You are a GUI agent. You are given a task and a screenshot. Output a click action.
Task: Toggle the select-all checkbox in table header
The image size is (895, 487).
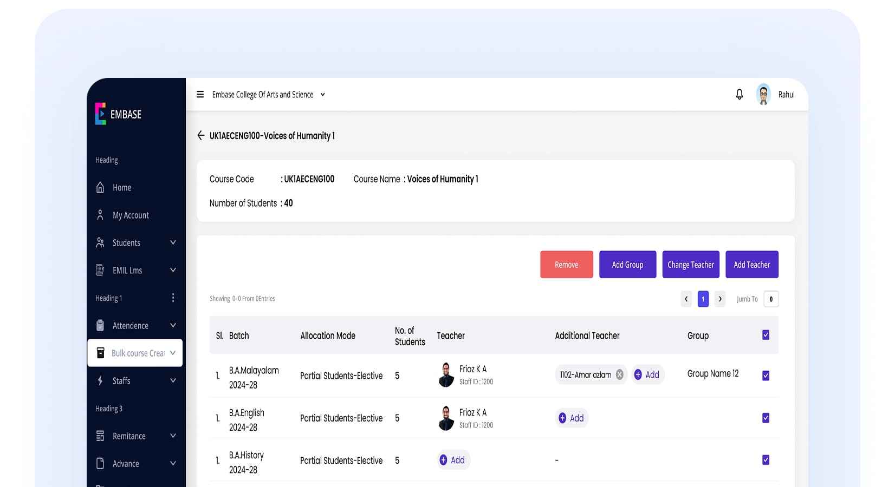click(x=766, y=335)
